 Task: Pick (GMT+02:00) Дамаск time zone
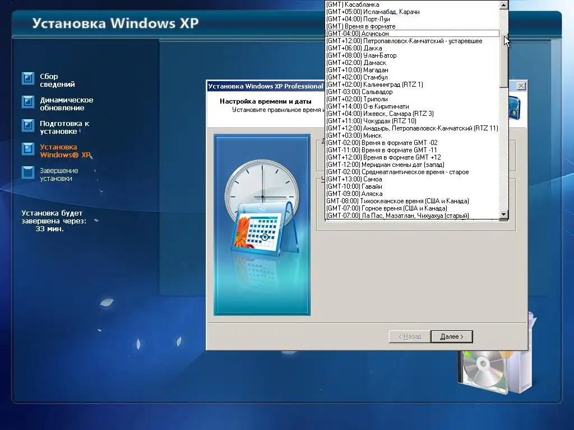[x=412, y=63]
